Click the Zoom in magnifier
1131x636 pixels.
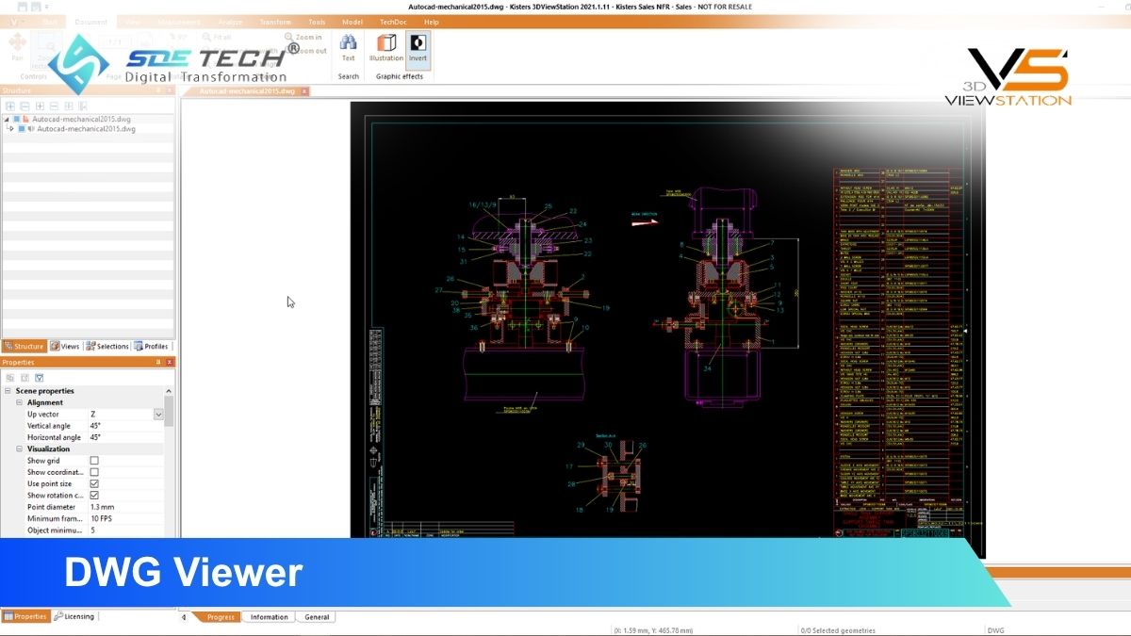(x=288, y=37)
